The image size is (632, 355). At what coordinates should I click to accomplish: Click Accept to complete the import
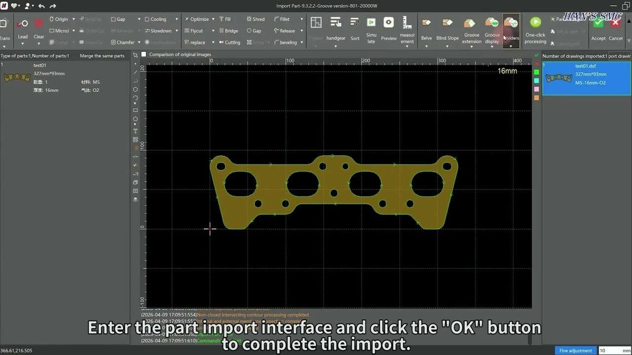tap(598, 29)
